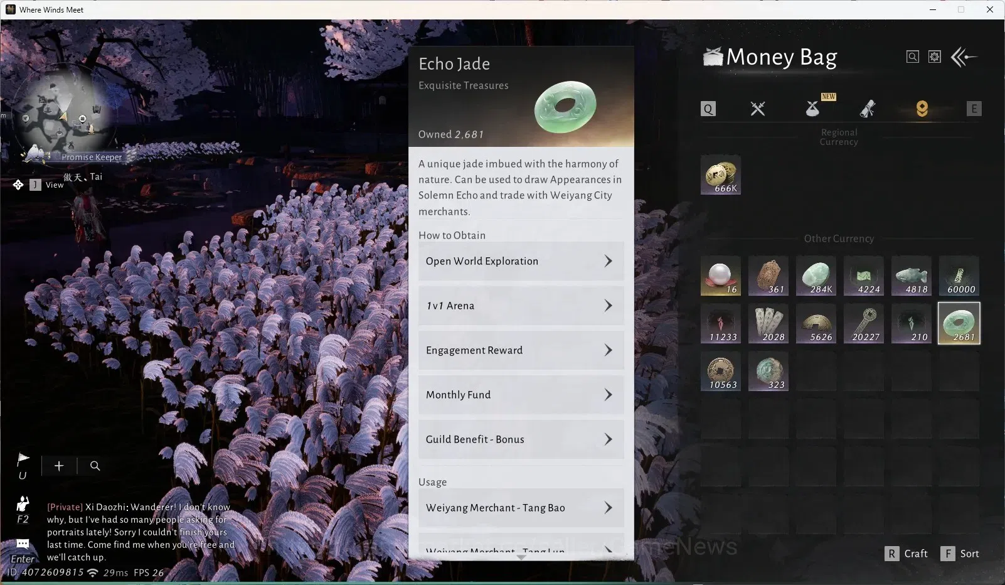The image size is (1005, 585).
Task: Click the Owned 2,681 count text
Action: [451, 134]
